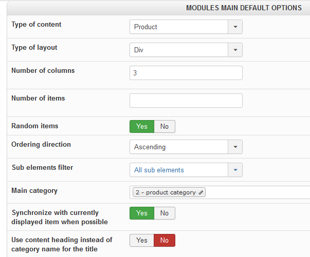Expand Sub elements filter dropdown arrow

[235, 170]
